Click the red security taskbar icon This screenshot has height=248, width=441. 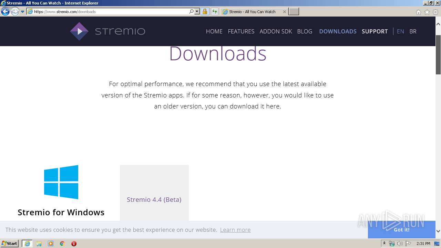point(74,244)
